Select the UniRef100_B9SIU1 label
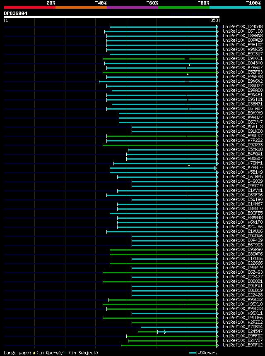Viewport: 265px width, 356px height. point(243,100)
